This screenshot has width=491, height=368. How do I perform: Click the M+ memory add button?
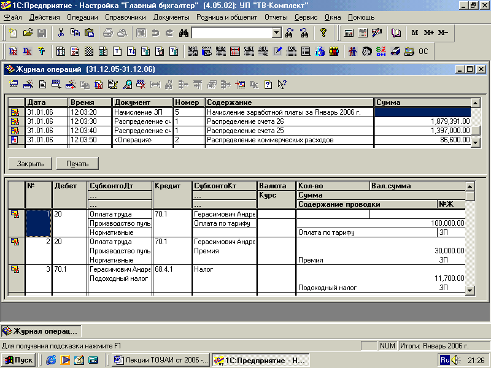click(x=428, y=33)
